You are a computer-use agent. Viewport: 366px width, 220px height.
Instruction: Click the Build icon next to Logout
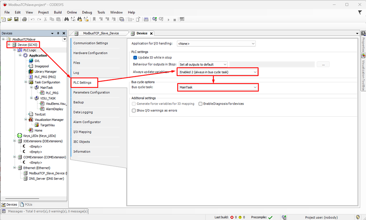click(146, 20)
